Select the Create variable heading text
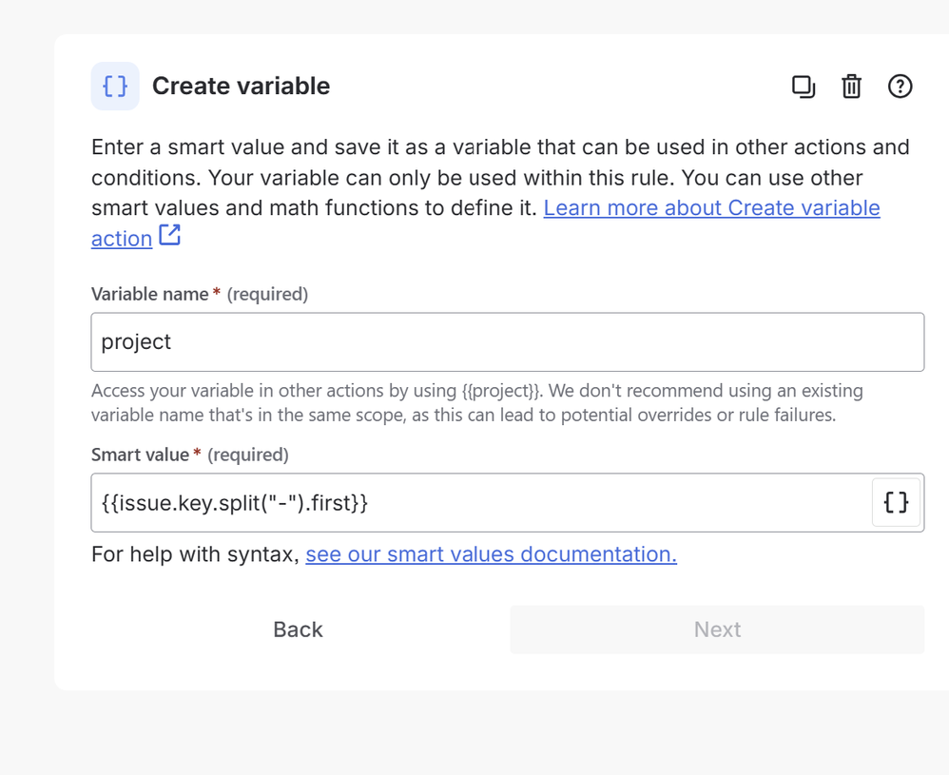949x775 pixels. [241, 86]
